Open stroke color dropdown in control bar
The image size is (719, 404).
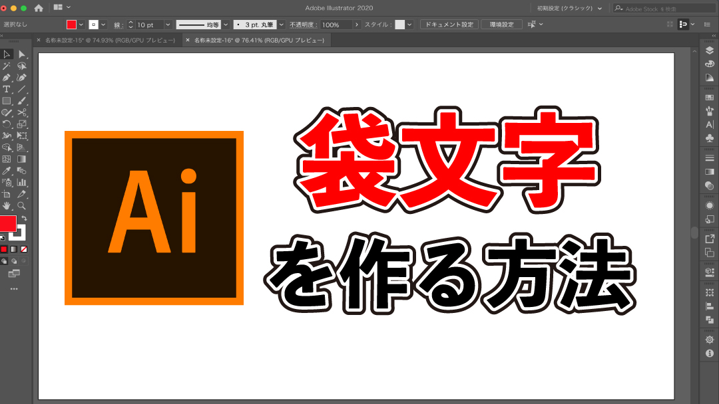(x=104, y=25)
